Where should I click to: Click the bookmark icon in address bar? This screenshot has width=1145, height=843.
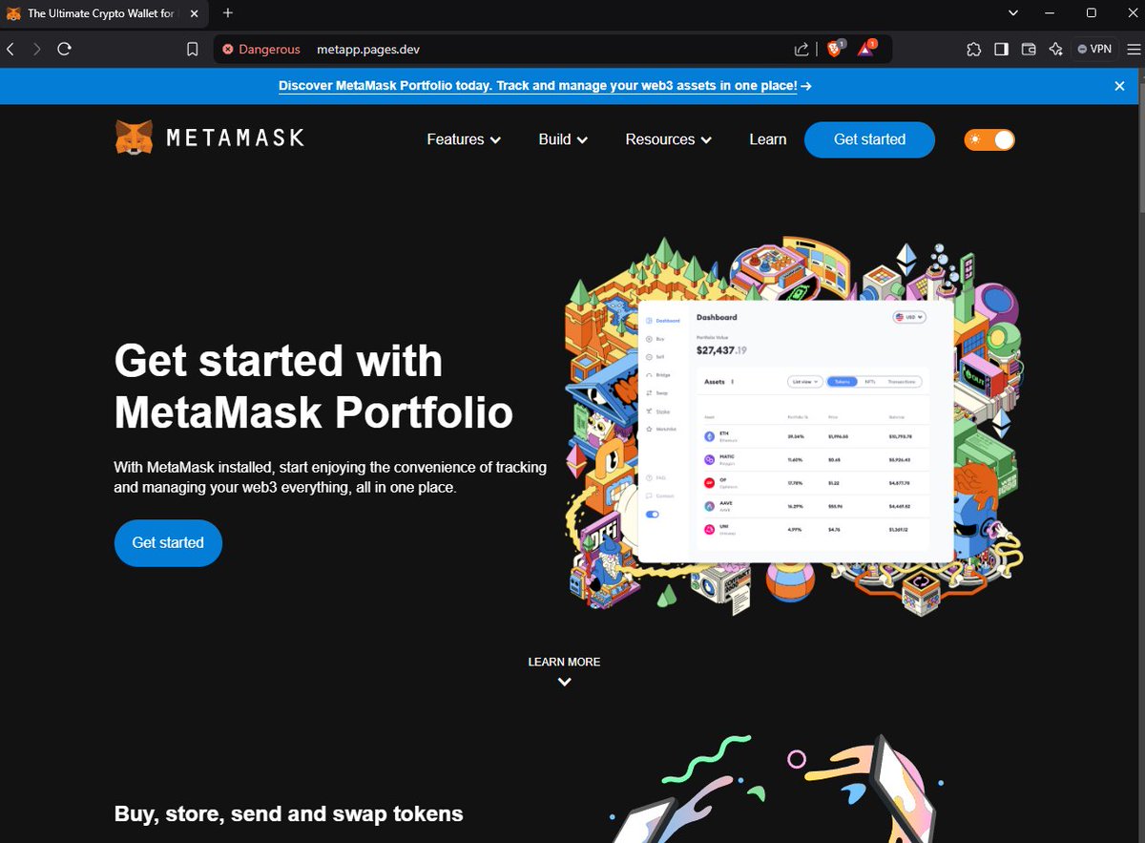pos(192,50)
